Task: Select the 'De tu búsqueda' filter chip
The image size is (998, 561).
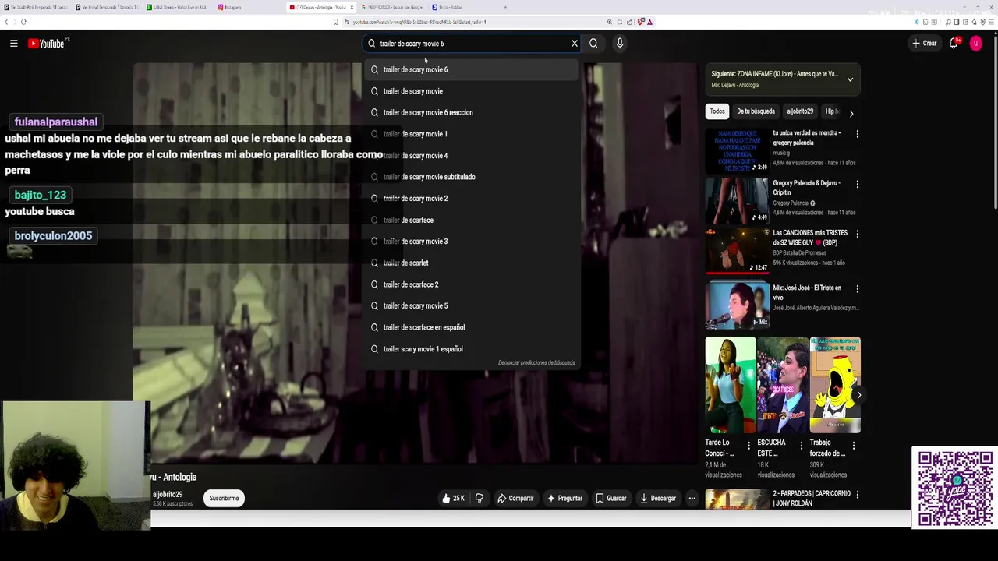Action: tap(756, 111)
